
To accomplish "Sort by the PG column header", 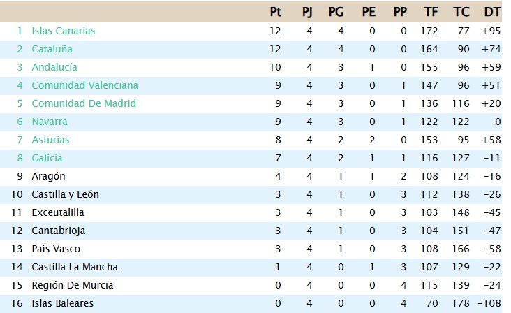I will tap(336, 12).
